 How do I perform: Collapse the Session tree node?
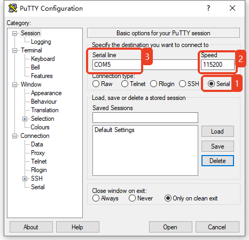(14, 33)
